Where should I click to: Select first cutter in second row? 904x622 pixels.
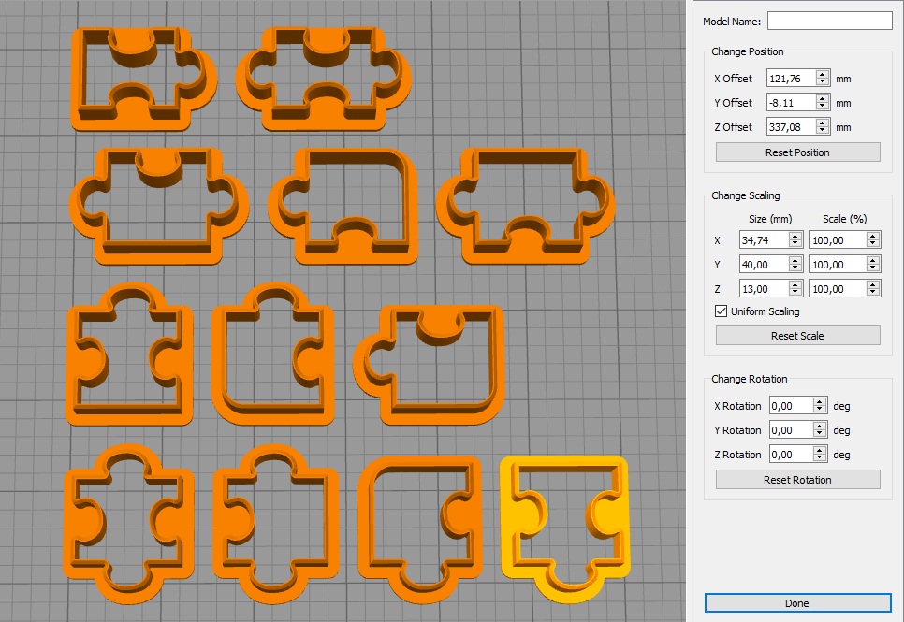pos(158,205)
